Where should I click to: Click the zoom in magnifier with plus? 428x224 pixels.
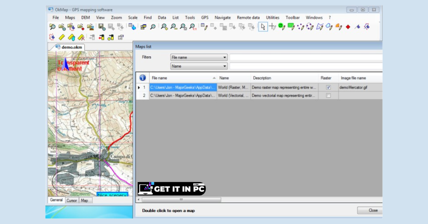click(x=164, y=26)
